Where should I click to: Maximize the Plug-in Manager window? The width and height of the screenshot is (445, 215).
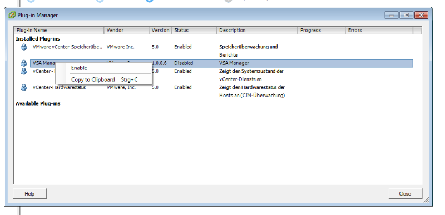pyautogui.click(x=407, y=15)
